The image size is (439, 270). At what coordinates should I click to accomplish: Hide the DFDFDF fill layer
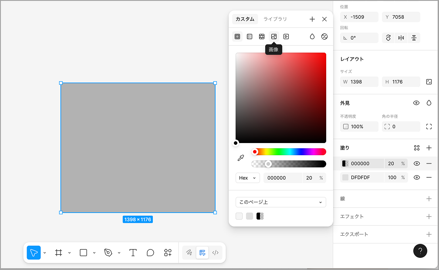point(416,177)
